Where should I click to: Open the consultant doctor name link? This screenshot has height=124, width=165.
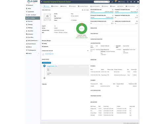click(x=49, y=54)
